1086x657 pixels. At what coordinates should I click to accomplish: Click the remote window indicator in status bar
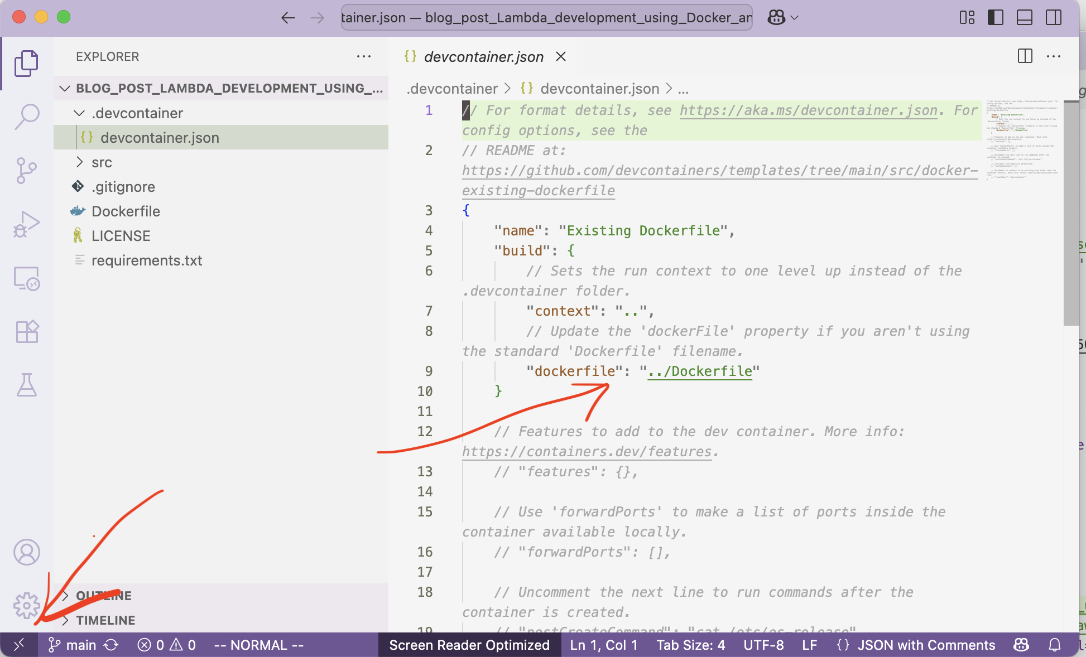[x=19, y=645]
